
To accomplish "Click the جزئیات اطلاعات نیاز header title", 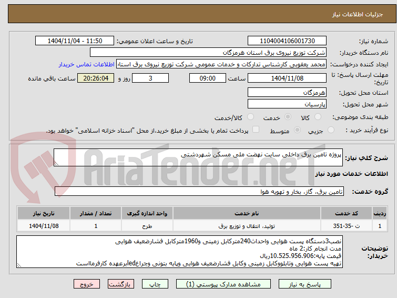I will pos(358,14).
